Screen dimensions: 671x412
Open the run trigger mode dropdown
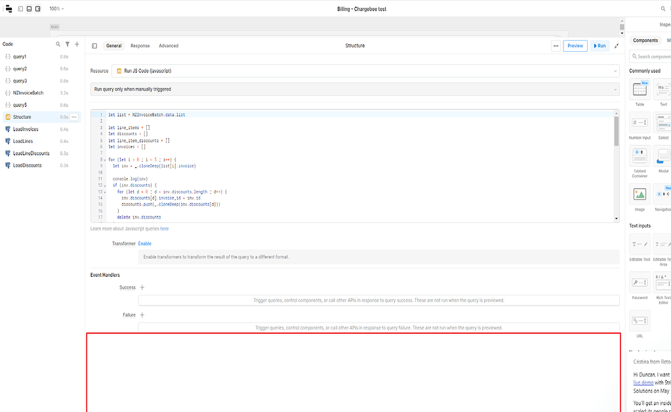click(355, 89)
